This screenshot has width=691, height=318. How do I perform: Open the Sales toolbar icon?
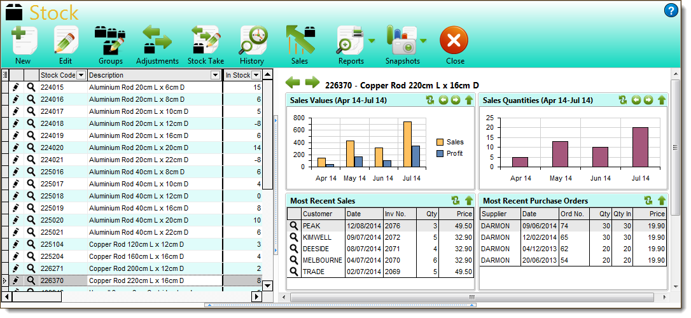tap(300, 40)
